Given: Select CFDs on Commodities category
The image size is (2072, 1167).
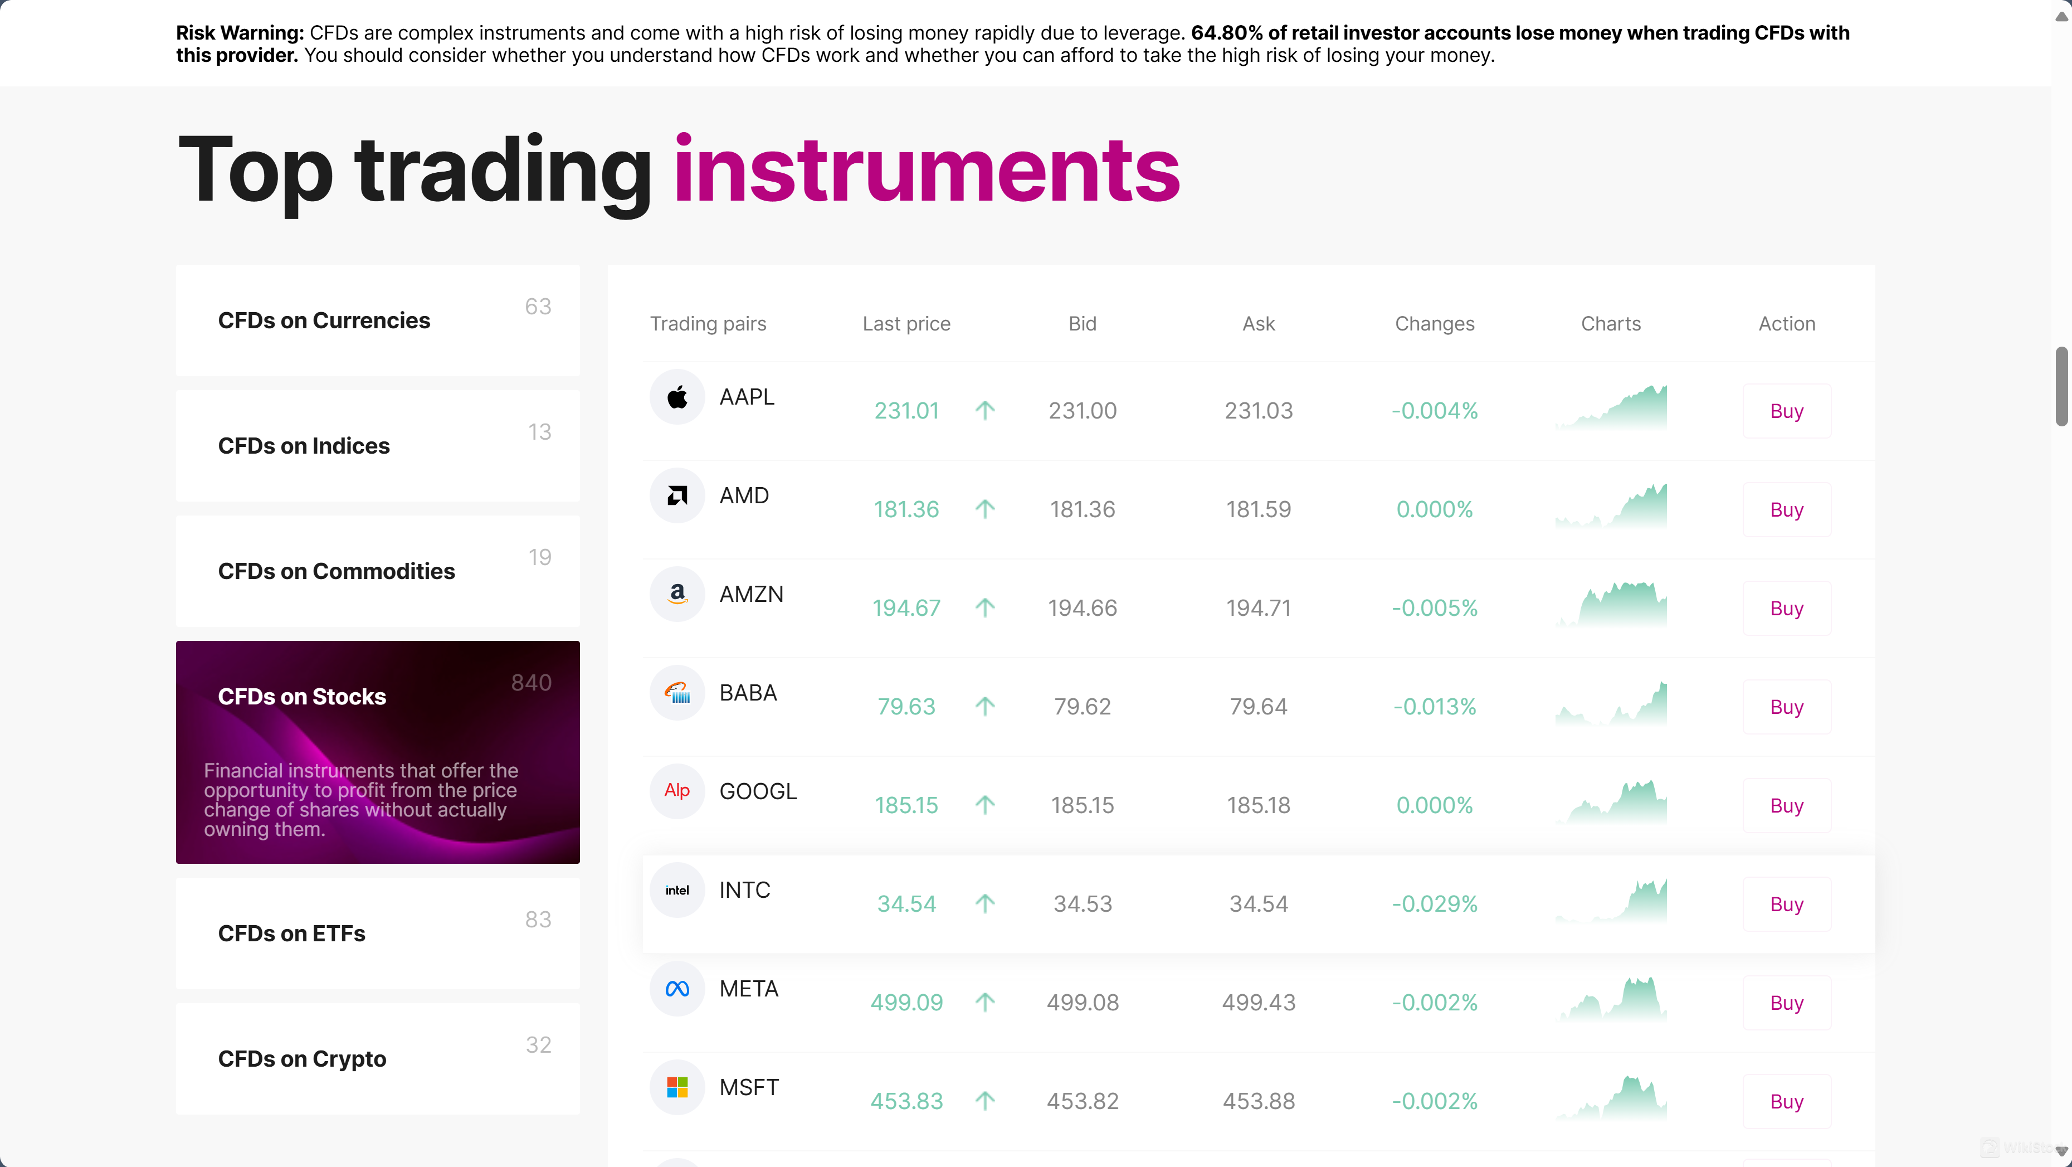Looking at the screenshot, I should tap(377, 571).
